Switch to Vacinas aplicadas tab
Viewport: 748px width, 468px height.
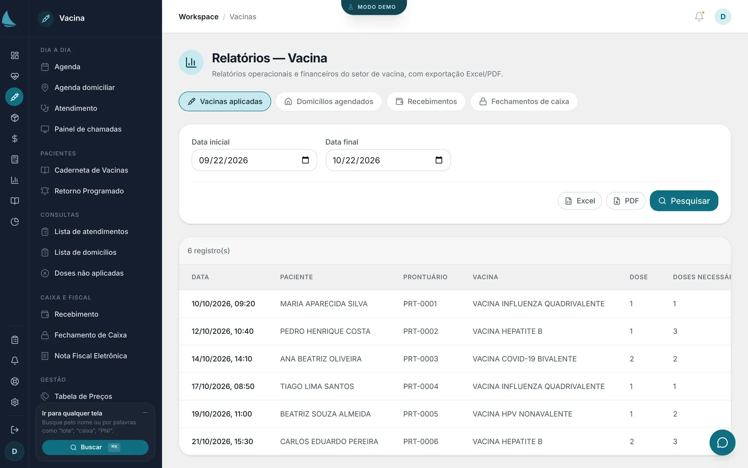[225, 101]
